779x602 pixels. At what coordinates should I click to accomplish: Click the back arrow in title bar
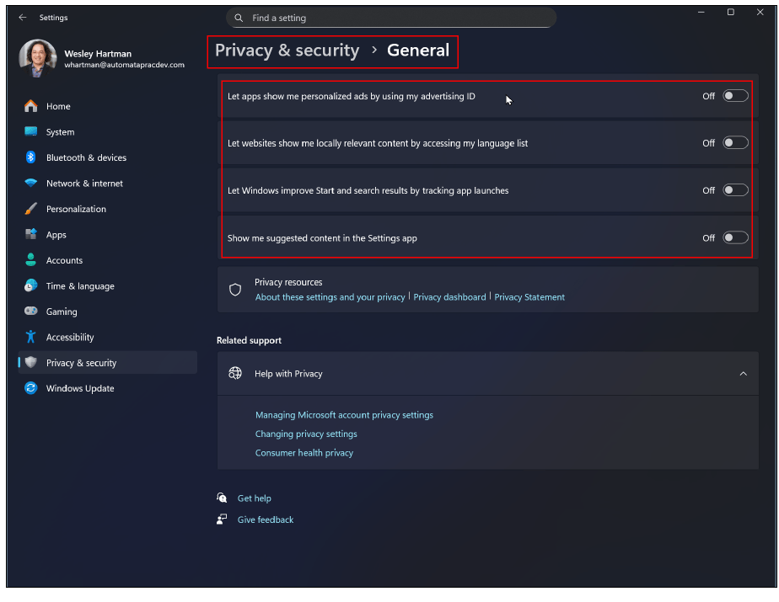[23, 18]
